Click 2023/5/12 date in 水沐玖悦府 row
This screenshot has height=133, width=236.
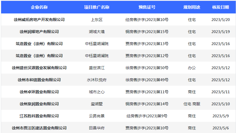pos(220,80)
